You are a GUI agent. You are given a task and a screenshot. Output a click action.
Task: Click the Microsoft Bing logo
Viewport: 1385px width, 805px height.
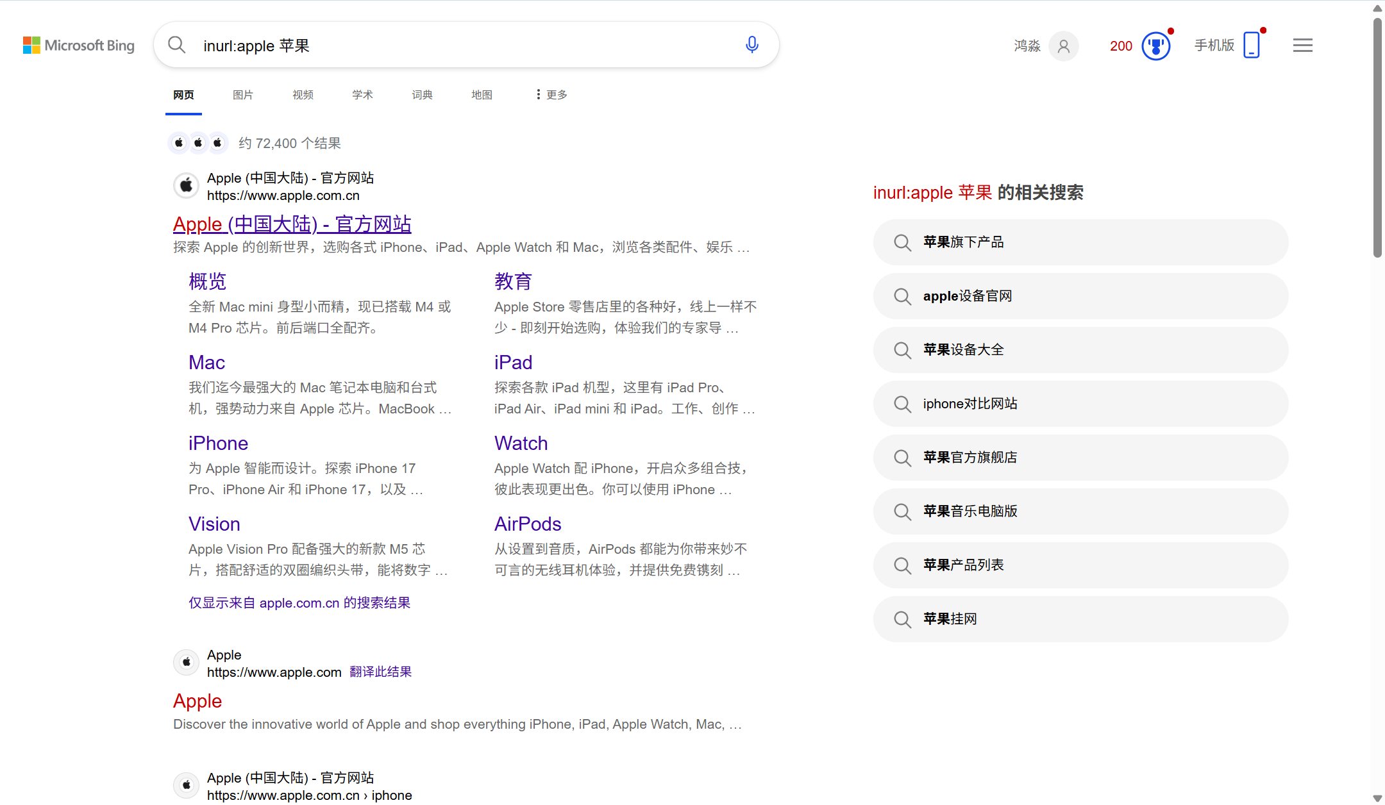pyautogui.click(x=79, y=46)
